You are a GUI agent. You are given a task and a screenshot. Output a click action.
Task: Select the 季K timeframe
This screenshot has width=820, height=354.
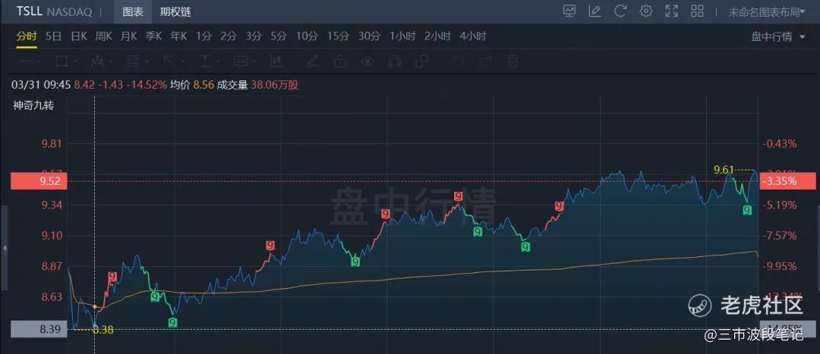point(153,36)
